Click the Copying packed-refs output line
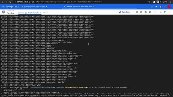 click(31, 39)
